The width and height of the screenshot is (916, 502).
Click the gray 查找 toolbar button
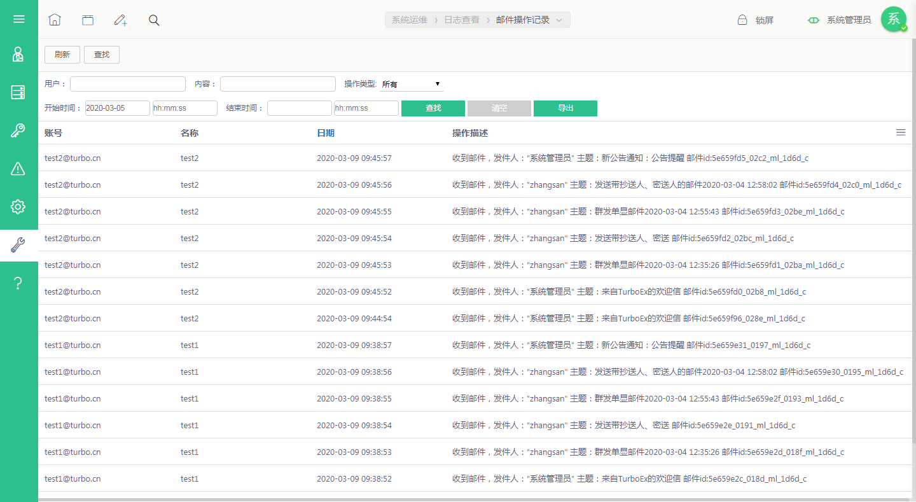pos(102,55)
